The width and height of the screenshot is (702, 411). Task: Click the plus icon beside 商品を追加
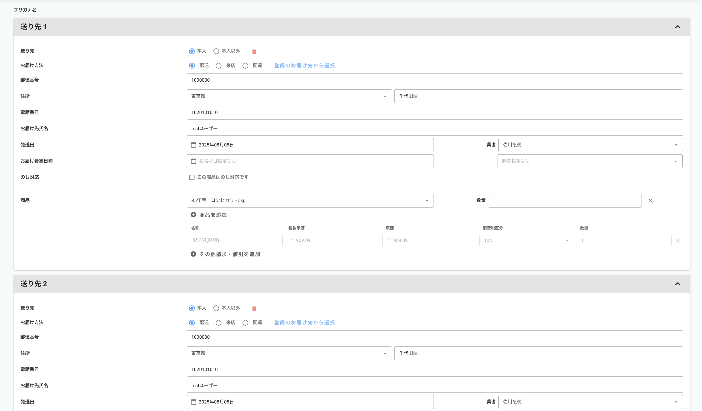193,215
